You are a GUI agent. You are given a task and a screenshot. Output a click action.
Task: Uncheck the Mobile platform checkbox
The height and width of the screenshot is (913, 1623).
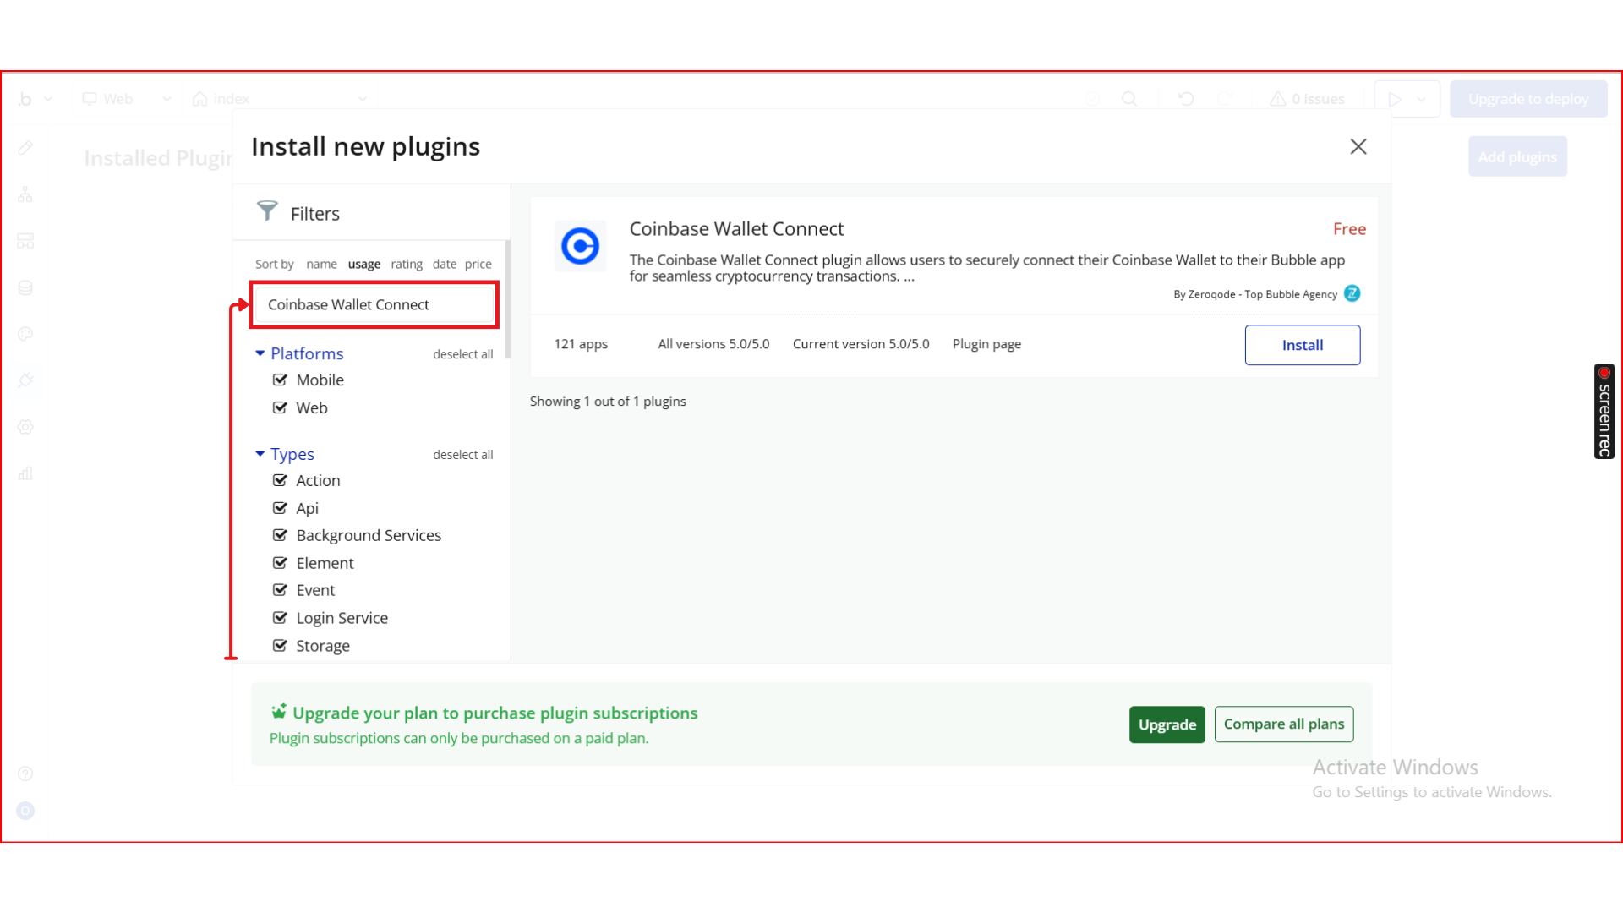pos(280,380)
